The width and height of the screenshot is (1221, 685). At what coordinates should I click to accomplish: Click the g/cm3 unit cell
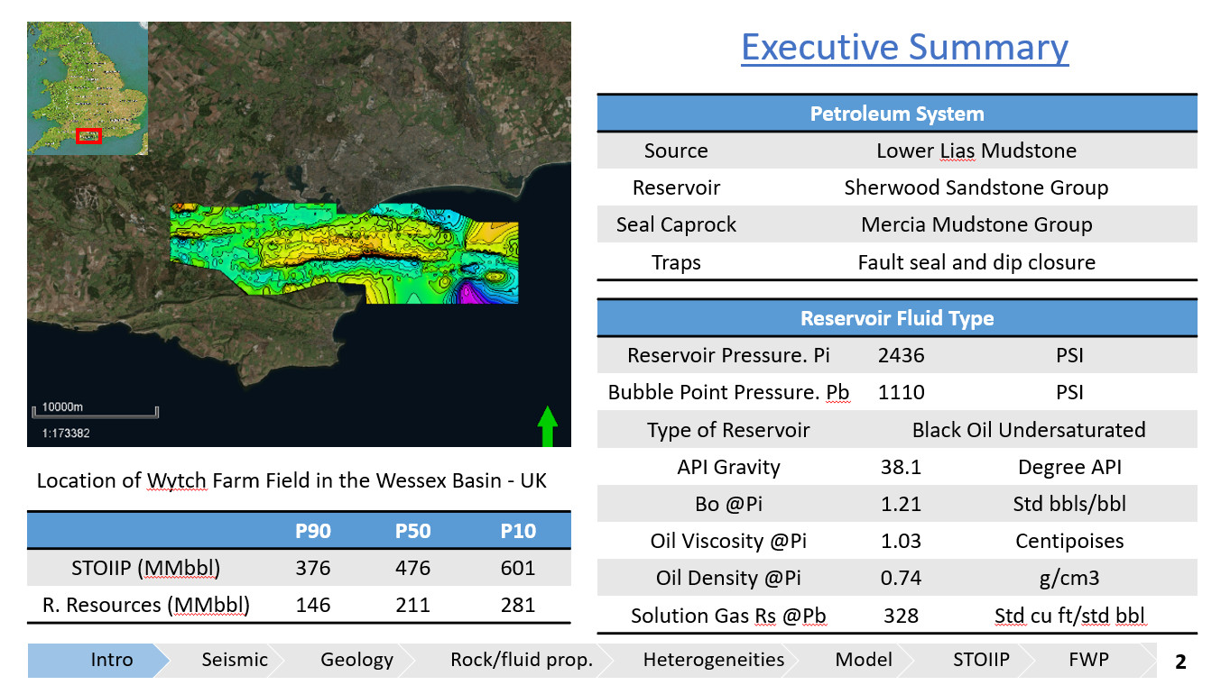click(1069, 578)
